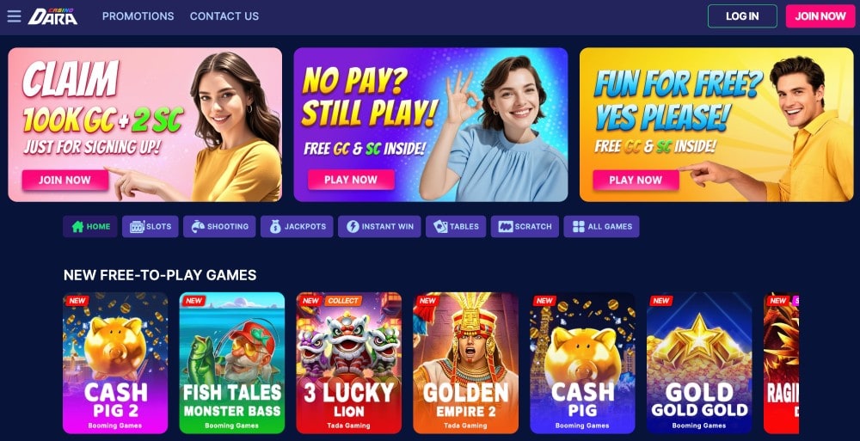Screen dimensions: 860x441
Task: Click Play Now on the yellow banner
Action: click(x=636, y=180)
